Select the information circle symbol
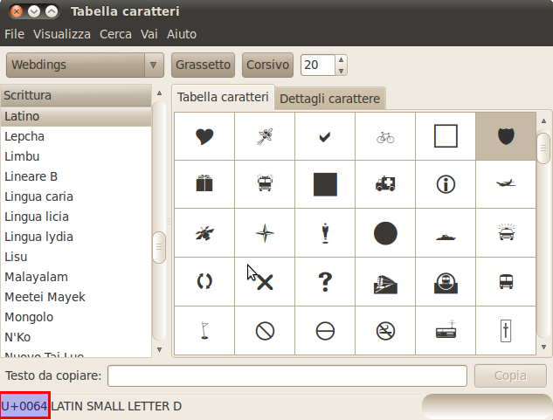The width and height of the screenshot is (553, 420). tap(446, 184)
